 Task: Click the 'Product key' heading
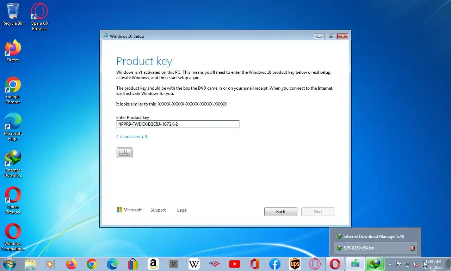click(144, 61)
